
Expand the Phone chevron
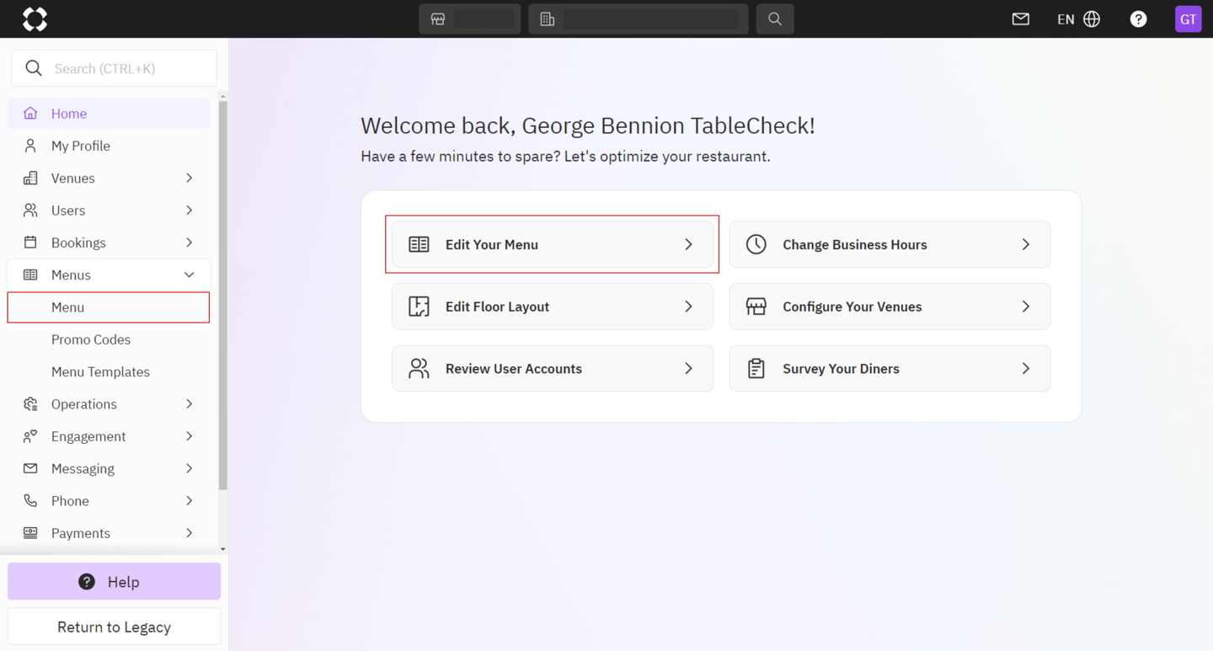[x=189, y=501]
